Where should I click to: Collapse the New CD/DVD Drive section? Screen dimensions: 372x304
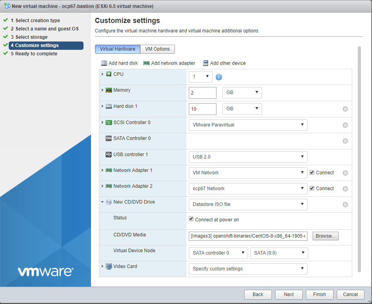pyautogui.click(x=102, y=202)
